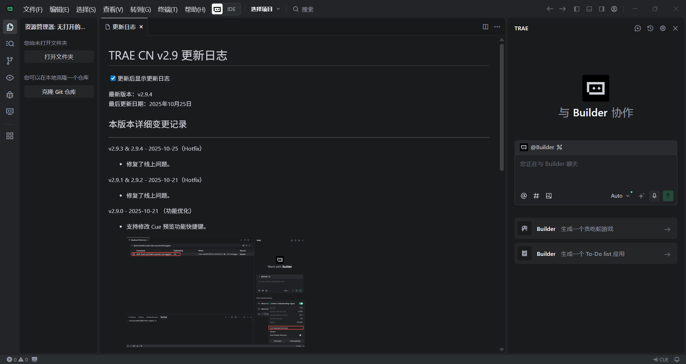Viewport: 686px width, 364px height.
Task: Click the new chat icon in TRAE panel
Action: 637,29
